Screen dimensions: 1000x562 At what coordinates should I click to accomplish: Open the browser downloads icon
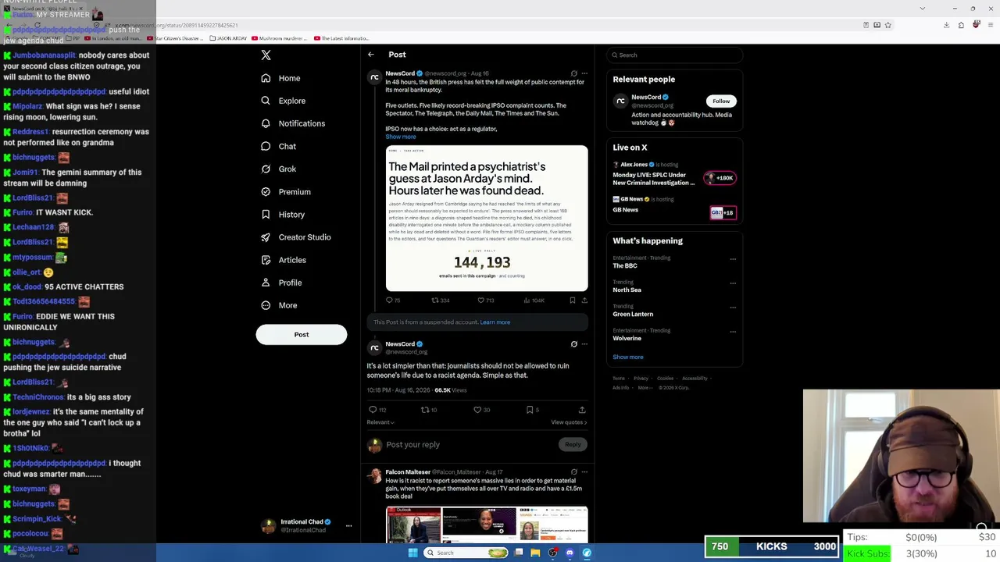pos(947,25)
